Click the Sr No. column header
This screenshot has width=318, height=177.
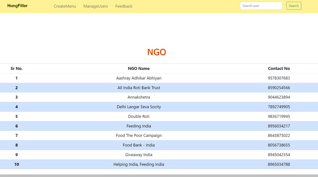[17, 68]
